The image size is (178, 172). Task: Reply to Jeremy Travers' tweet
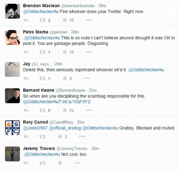pyautogui.click(x=26, y=163)
